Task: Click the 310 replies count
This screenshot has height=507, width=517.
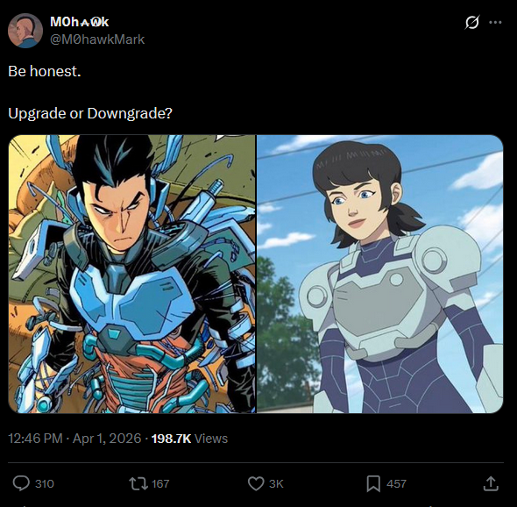Action: pos(45,484)
